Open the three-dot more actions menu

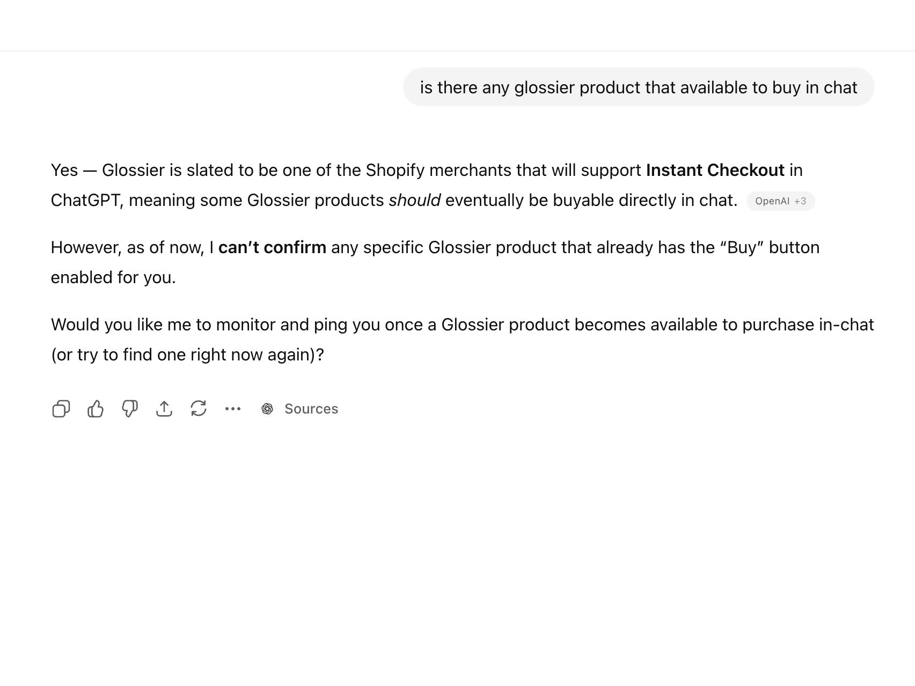coord(233,409)
